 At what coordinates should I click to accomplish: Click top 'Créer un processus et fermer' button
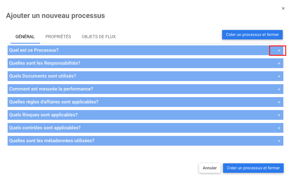click(x=252, y=35)
